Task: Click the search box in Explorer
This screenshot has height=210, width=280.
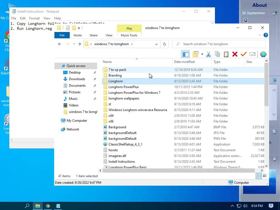Action: (219, 44)
